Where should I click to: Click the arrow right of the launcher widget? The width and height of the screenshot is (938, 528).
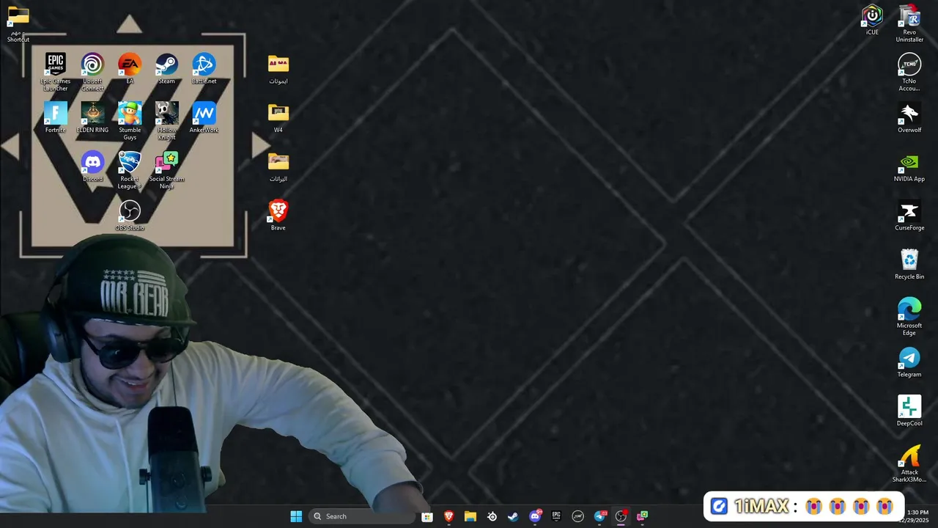pyautogui.click(x=260, y=145)
